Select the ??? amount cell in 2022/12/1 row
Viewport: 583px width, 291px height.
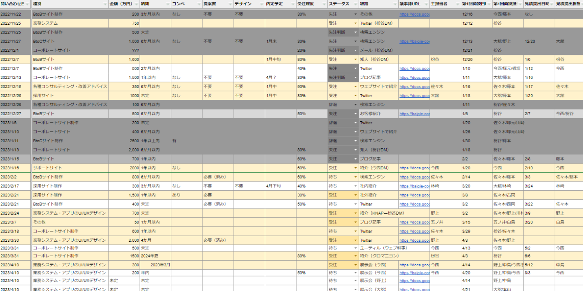(124, 51)
